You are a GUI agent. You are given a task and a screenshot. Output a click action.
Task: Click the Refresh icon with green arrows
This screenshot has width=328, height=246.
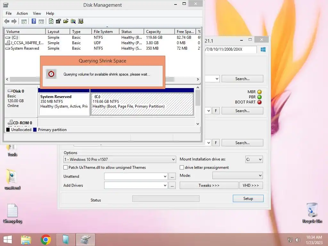pos(51,21)
